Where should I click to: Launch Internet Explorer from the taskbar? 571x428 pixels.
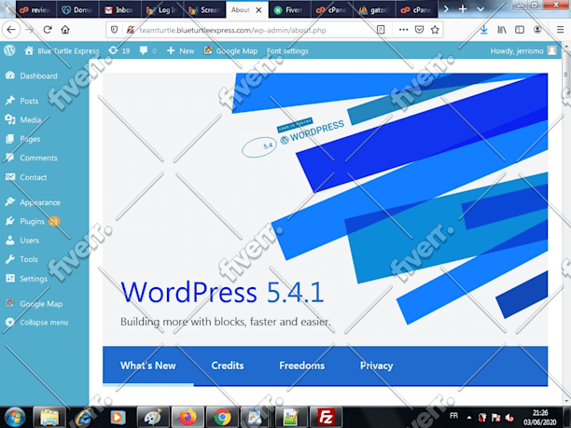tap(83, 417)
